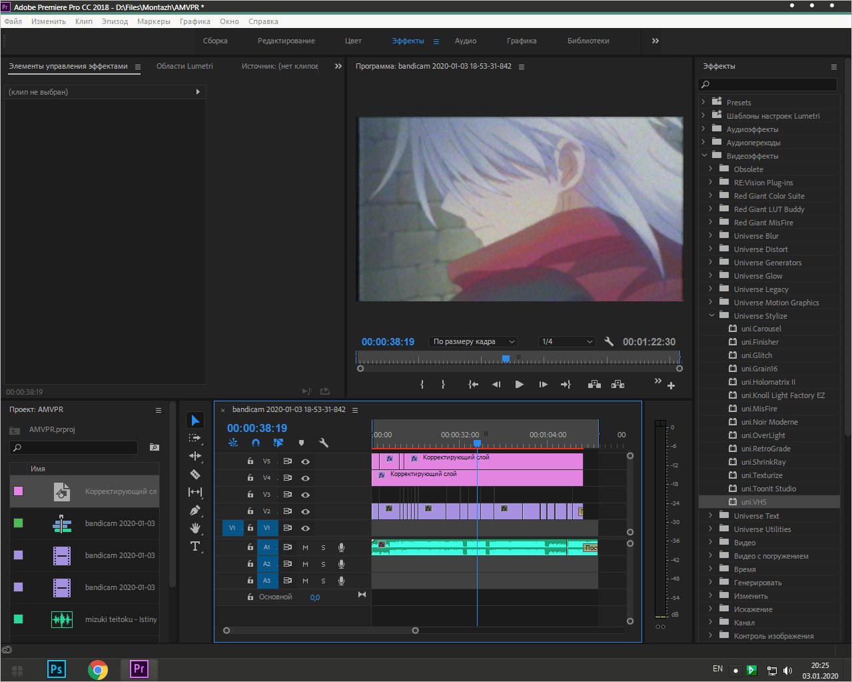Select the uni.VHS effect
This screenshot has width=852, height=682.
coord(753,502)
